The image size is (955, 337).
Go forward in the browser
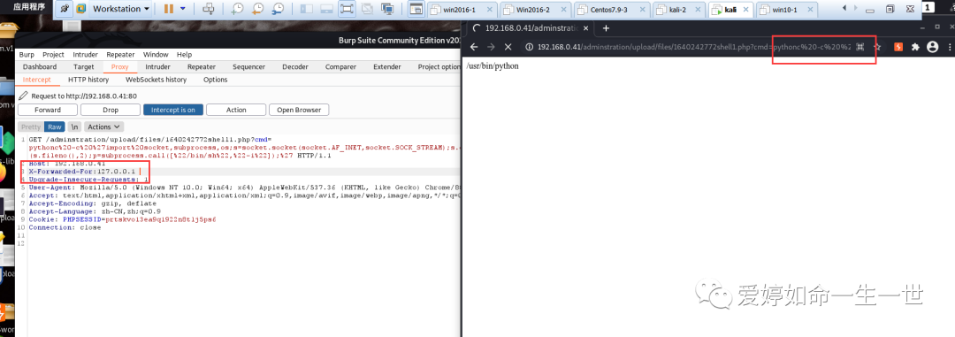tap(491, 47)
